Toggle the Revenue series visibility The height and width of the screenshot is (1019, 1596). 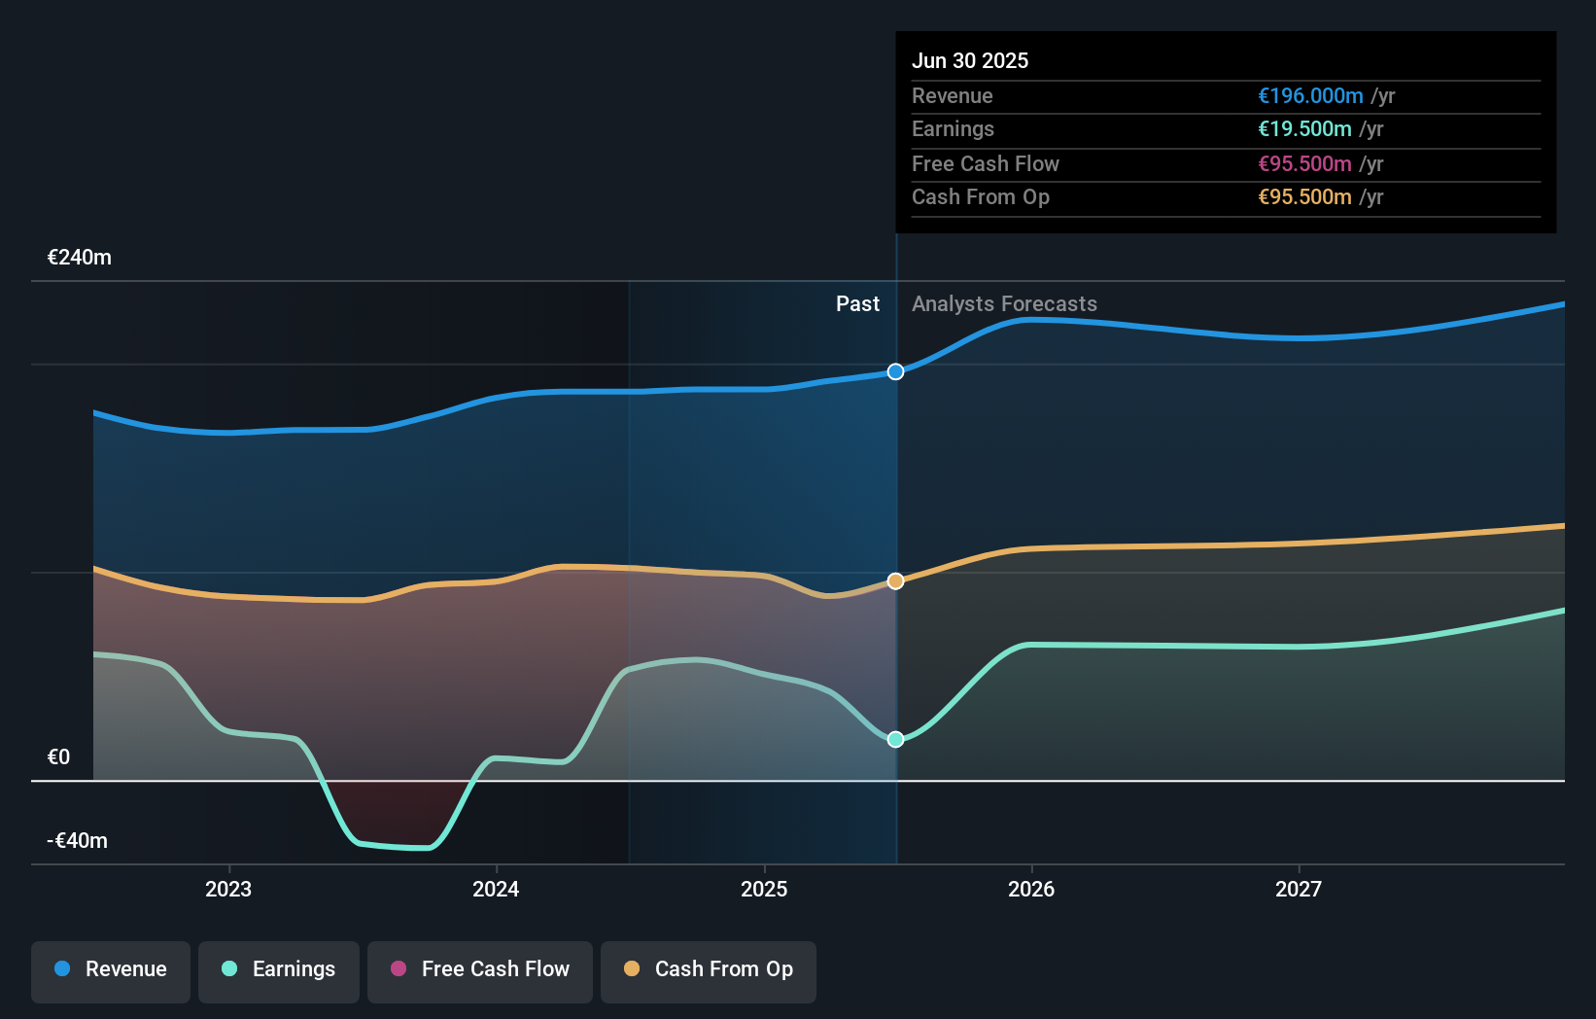(x=110, y=971)
